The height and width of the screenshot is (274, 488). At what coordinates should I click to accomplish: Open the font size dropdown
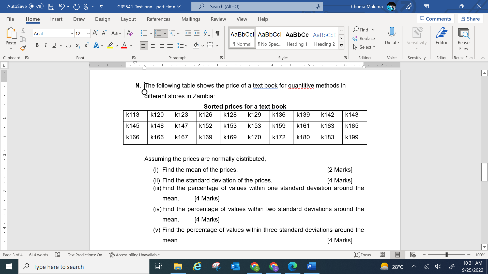coord(88,33)
